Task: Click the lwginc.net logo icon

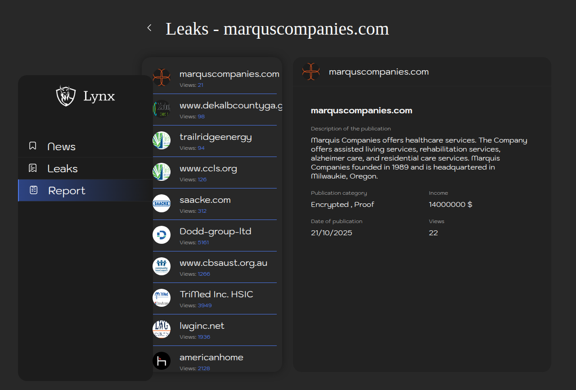Action: (162, 329)
